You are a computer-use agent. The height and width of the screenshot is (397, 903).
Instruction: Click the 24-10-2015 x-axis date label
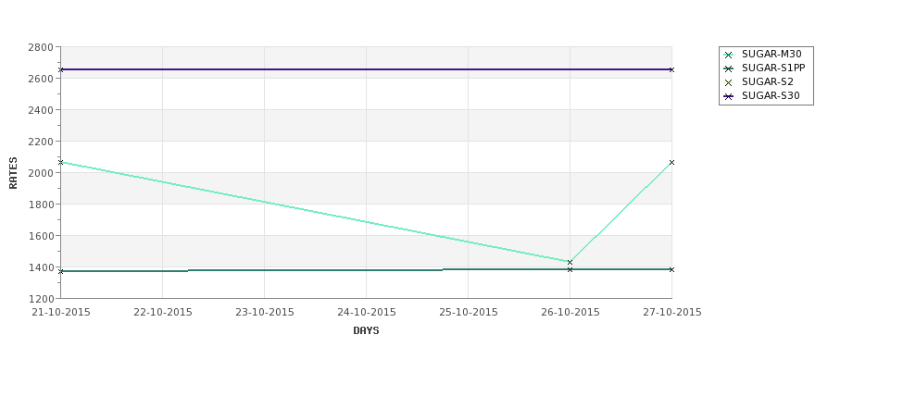366,312
